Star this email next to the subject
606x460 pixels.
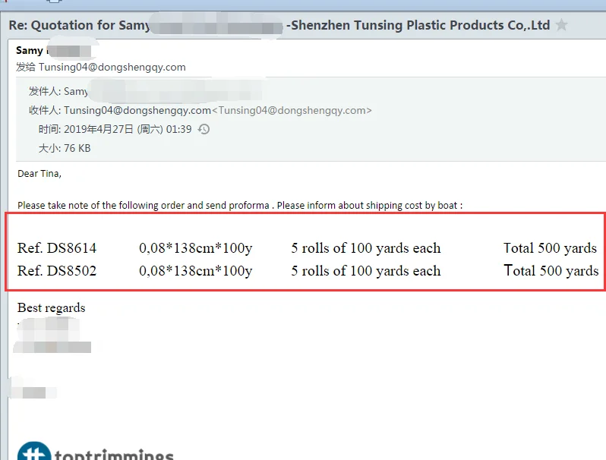[561, 25]
